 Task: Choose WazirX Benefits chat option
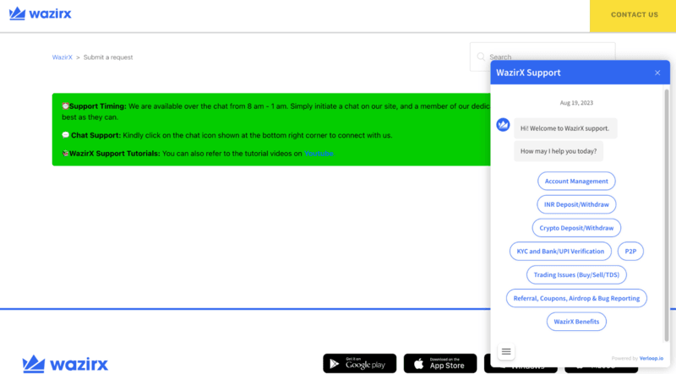click(x=576, y=322)
